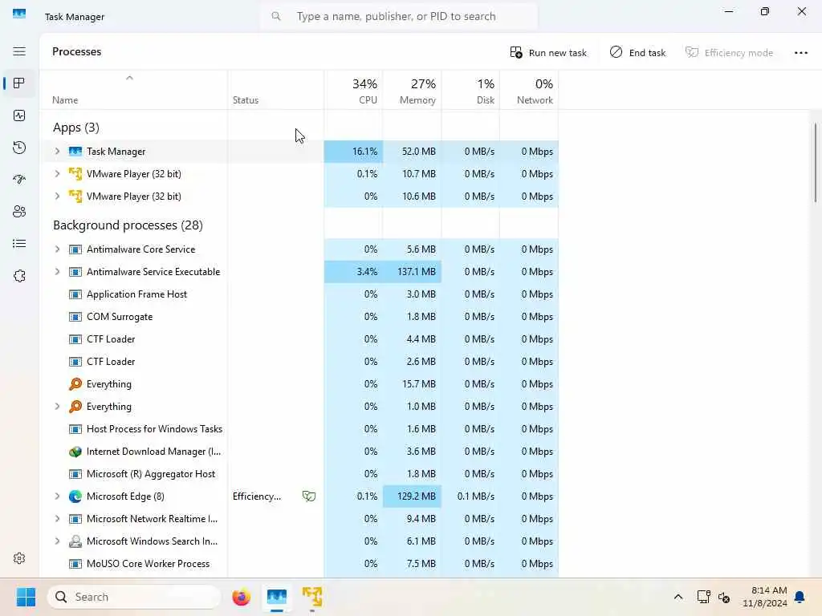Select the Application Frame Host process
This screenshot has height=616, width=822.
pos(299,294)
